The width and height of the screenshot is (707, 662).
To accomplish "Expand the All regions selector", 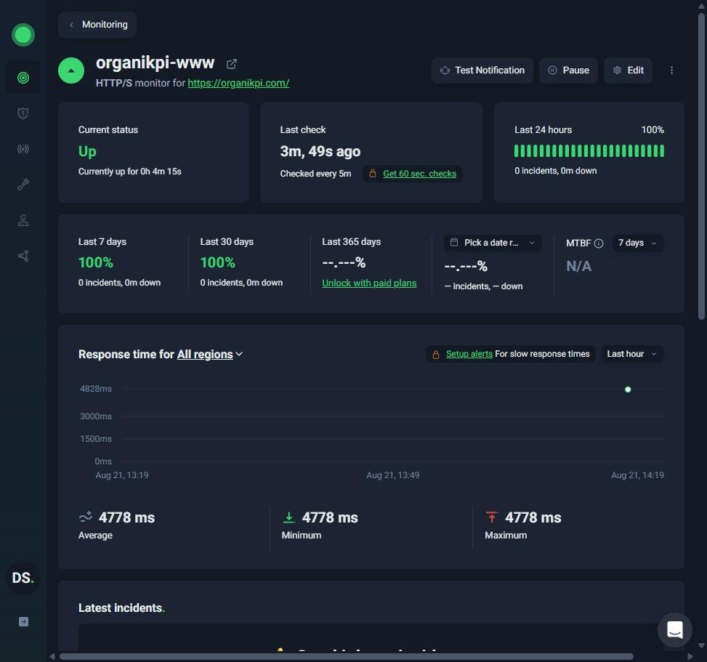I will (x=210, y=355).
